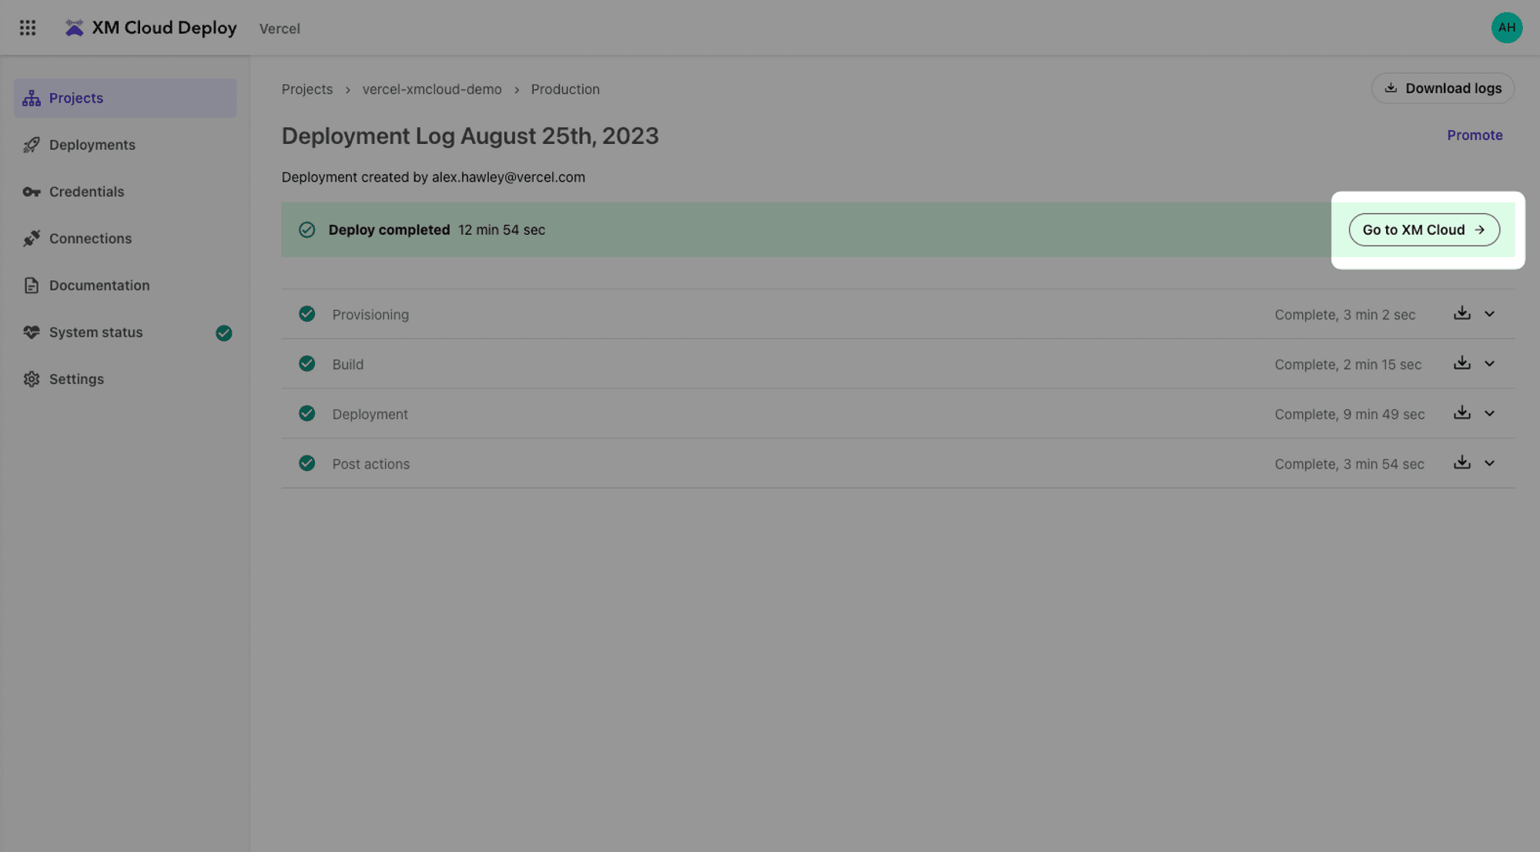Click the Promote link

pos(1475,135)
